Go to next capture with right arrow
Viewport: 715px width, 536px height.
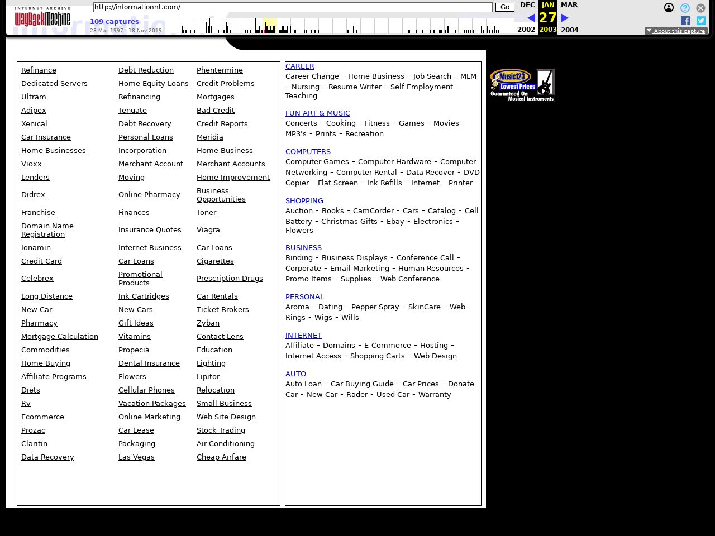pos(565,18)
